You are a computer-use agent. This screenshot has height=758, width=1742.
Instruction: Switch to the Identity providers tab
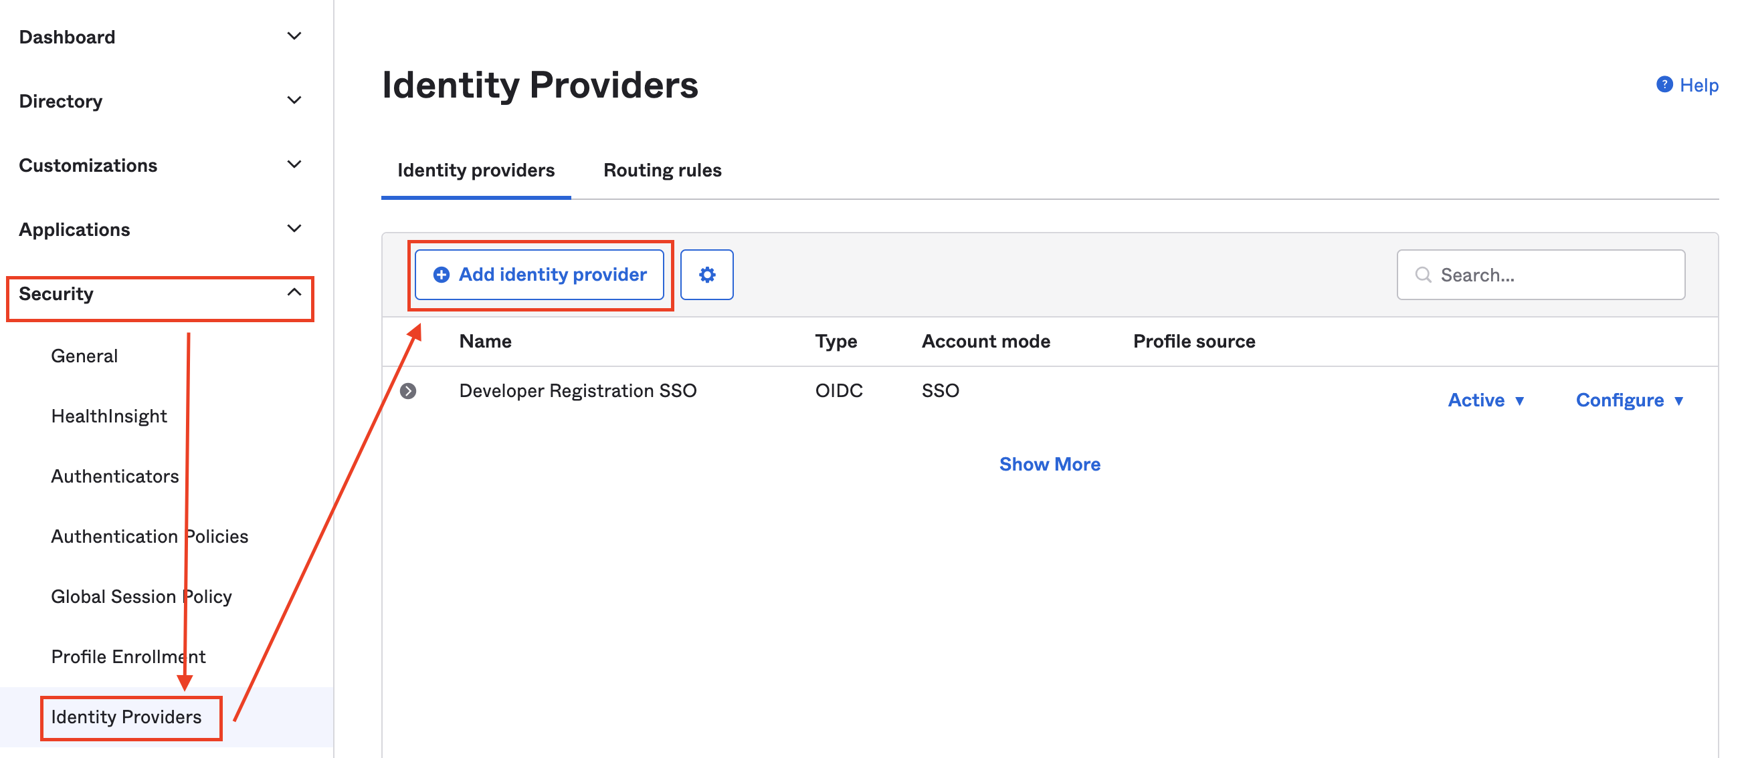[x=476, y=170]
